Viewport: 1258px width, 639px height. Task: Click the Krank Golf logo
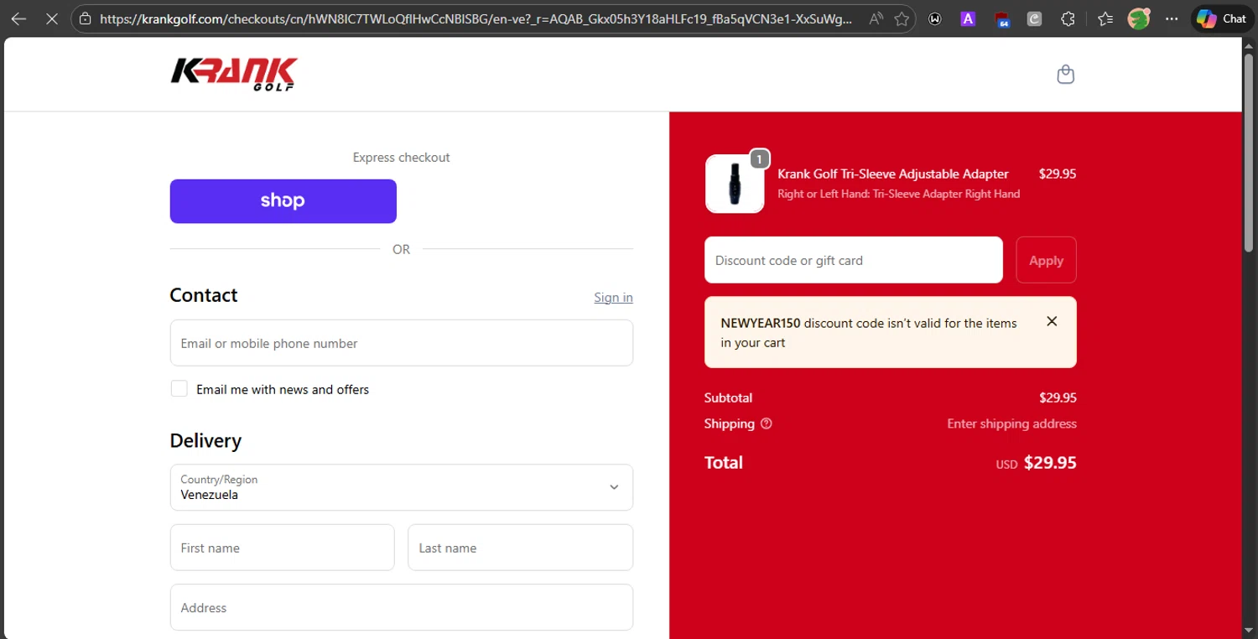pyautogui.click(x=234, y=74)
